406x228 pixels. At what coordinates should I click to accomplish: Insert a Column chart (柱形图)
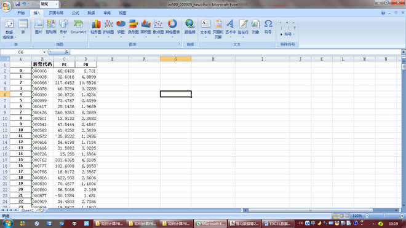point(96,28)
